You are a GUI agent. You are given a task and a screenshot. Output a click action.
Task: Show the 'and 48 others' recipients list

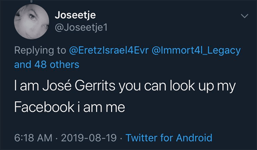(x=47, y=64)
